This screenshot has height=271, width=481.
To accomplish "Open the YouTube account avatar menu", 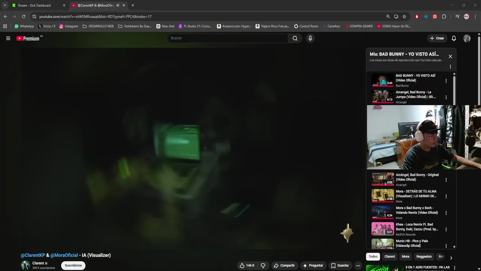I will [x=467, y=38].
